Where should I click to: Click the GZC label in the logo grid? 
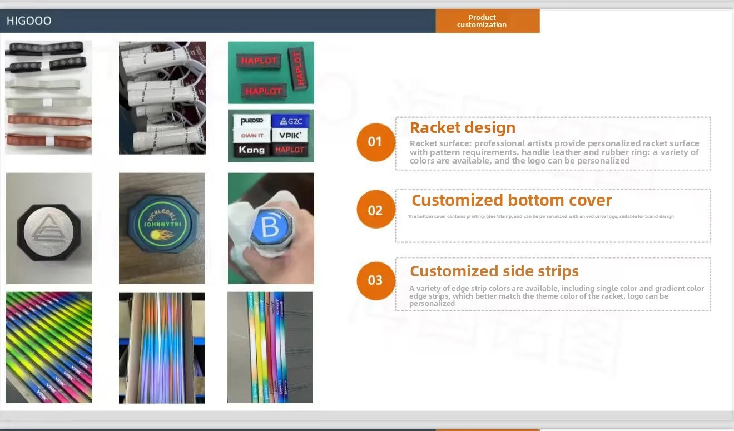click(x=291, y=121)
